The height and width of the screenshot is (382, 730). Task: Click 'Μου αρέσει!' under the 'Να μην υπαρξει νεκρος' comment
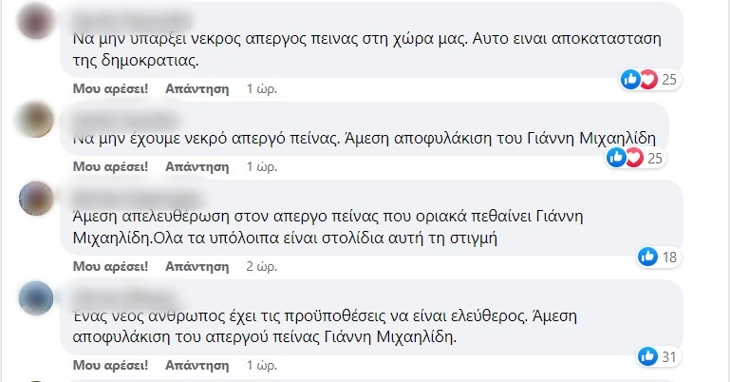(x=110, y=88)
